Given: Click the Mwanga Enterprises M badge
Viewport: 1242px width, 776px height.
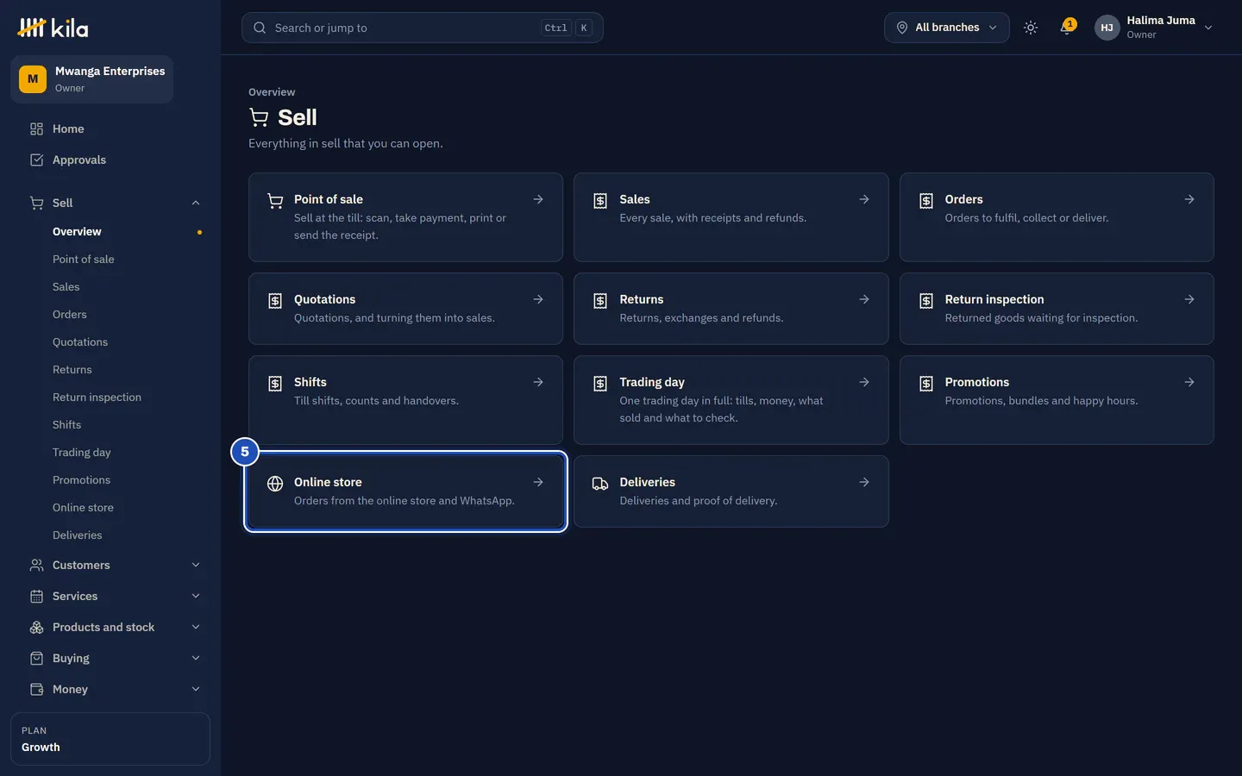Looking at the screenshot, I should click(x=33, y=79).
